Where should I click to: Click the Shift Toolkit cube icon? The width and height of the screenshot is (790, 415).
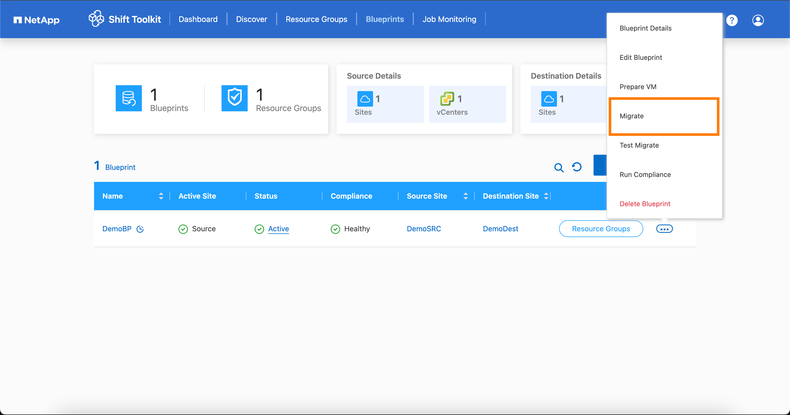[x=96, y=18]
